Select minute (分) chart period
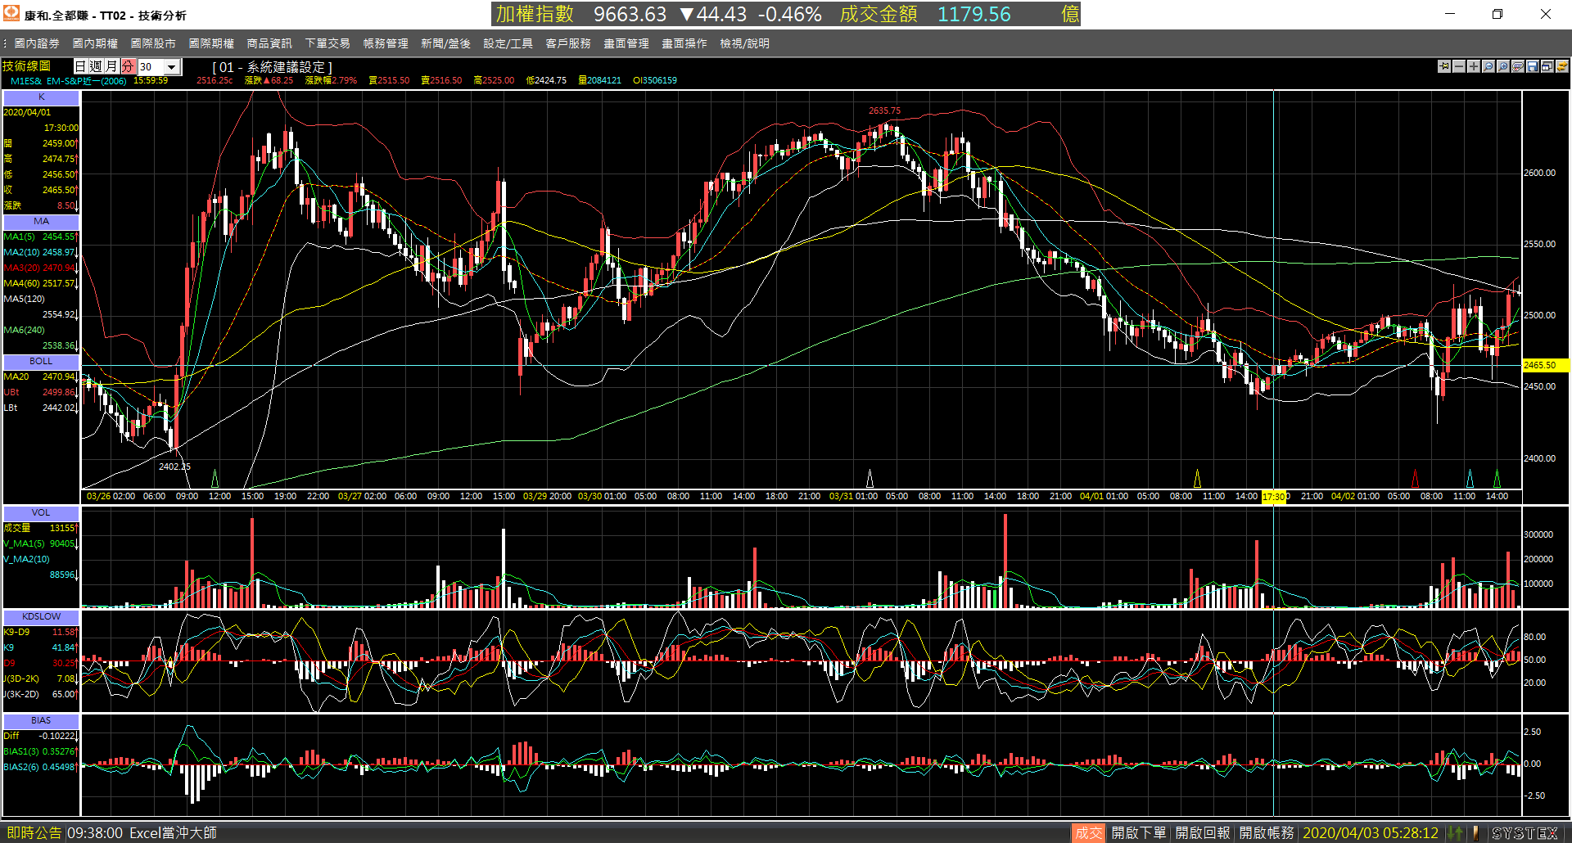The height and width of the screenshot is (843, 1572). click(128, 66)
